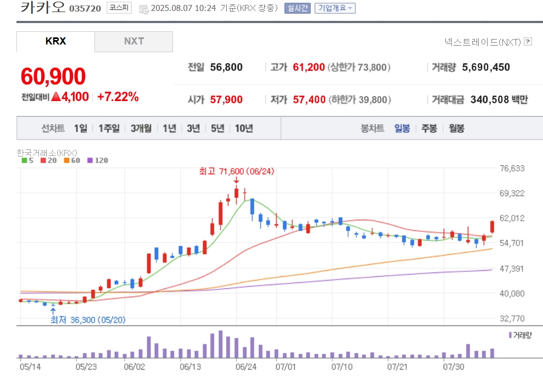Click the green 5-day moving average swatch
Viewport: 543px width, 379px height.
[x=24, y=160]
